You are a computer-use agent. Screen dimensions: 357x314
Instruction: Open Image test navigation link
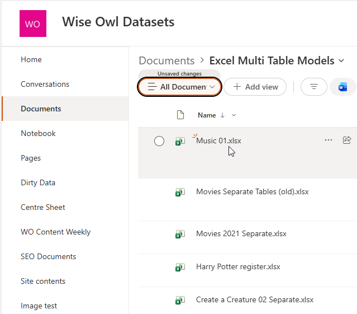pyautogui.click(x=39, y=306)
